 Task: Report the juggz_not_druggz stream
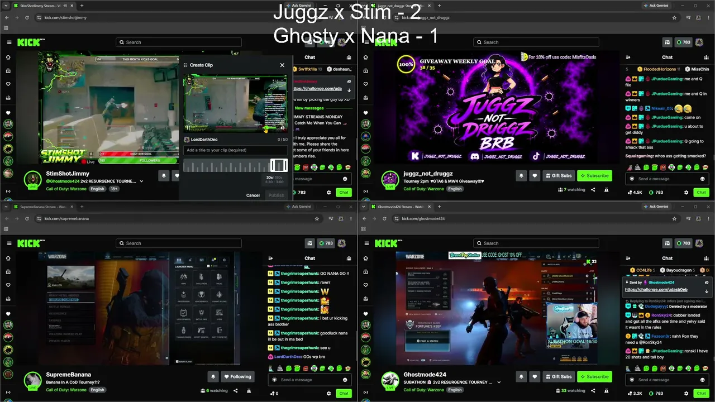point(606,190)
